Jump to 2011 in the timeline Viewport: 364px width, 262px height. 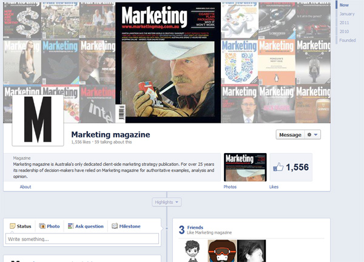344,22
